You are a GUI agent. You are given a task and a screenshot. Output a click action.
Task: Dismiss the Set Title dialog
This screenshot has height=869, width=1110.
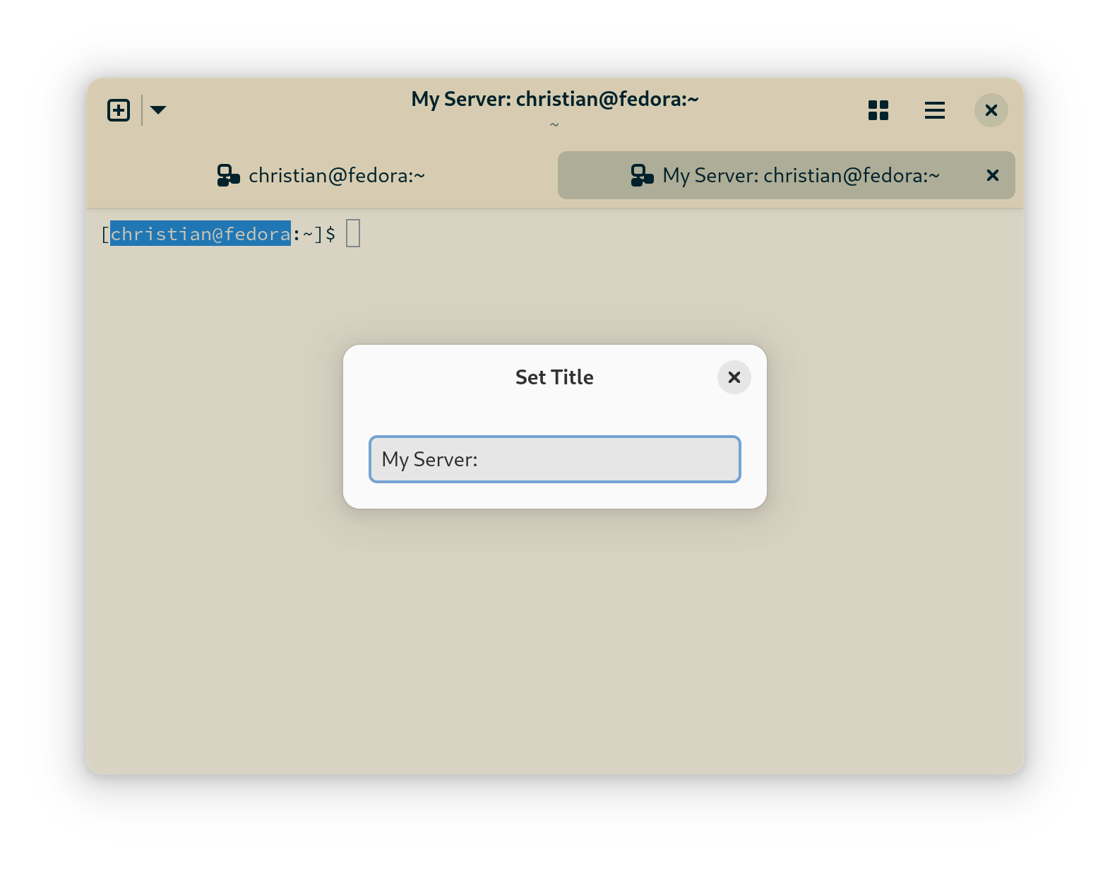tap(734, 377)
